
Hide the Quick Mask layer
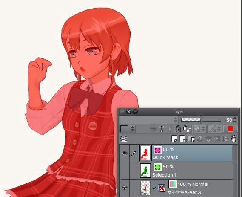tap(125, 153)
